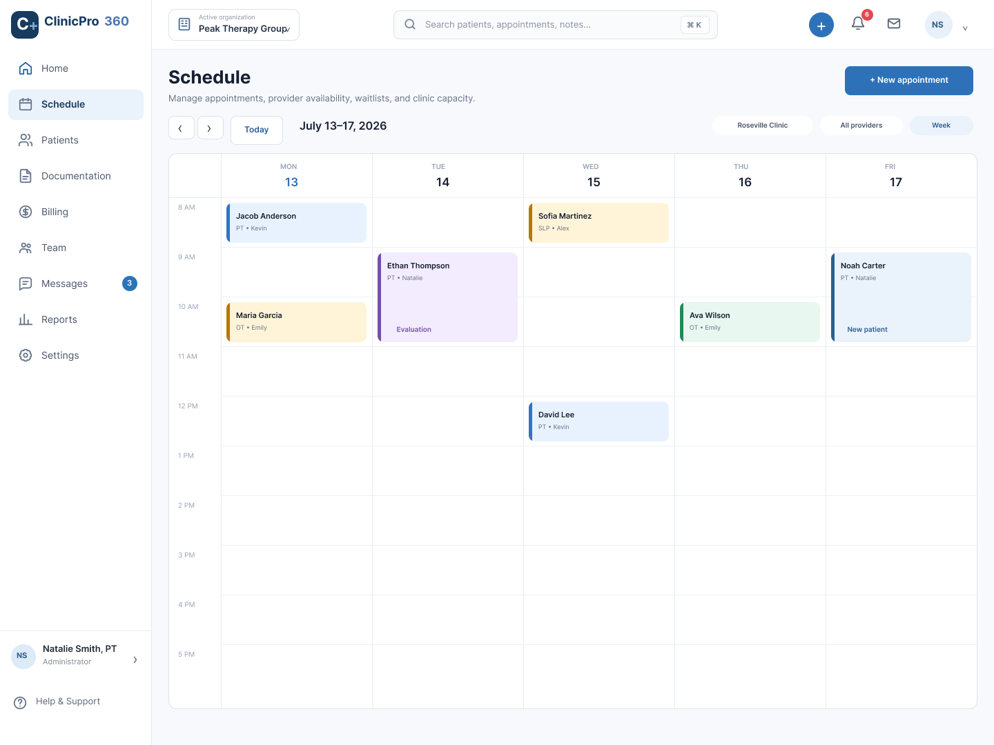Screen dimensions: 994x745
Task: Open the All providers filter
Action: pyautogui.click(x=861, y=126)
